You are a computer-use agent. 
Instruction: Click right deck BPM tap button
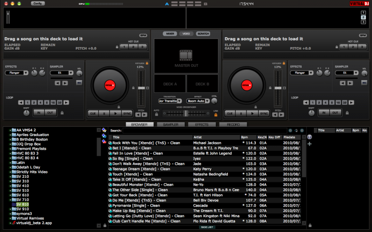pyautogui.click(x=363, y=36)
